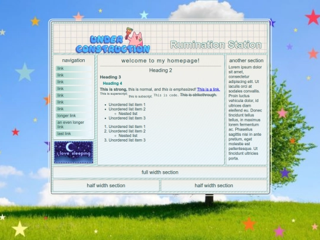320x240 pixels.
Task: Click 'Nested list' under the bulleted list
Action: pyautogui.click(x=128, y=114)
